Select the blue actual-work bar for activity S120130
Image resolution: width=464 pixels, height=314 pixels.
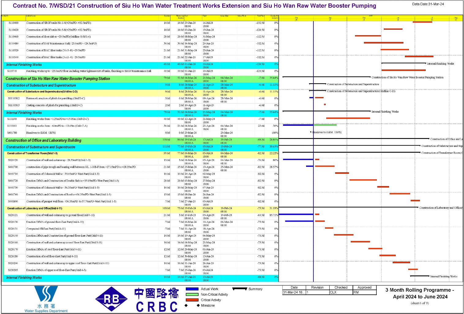(x=299, y=221)
